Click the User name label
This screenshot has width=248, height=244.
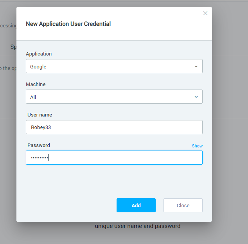point(40,115)
